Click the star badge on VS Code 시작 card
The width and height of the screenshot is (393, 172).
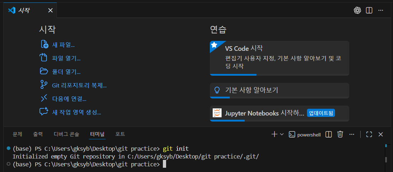point(214,45)
